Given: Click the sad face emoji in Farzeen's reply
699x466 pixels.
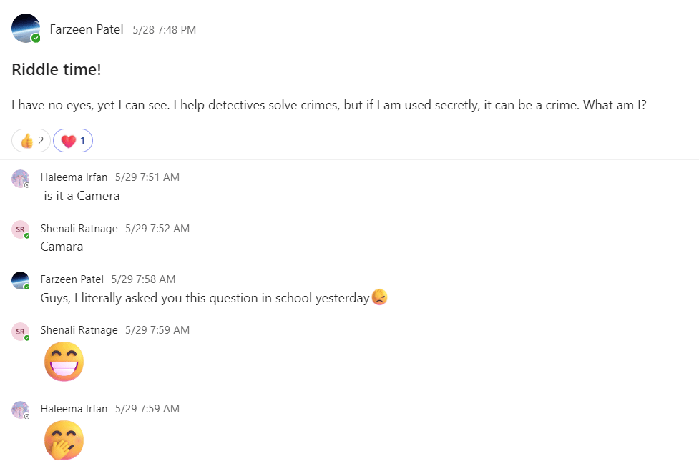Looking at the screenshot, I should pos(380,298).
